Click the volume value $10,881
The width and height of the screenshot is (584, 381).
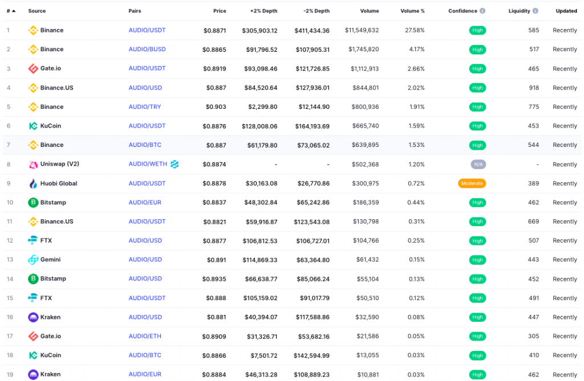368,374
